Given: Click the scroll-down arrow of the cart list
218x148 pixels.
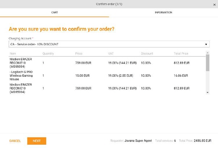Looking at the screenshot, I should 207,93.
